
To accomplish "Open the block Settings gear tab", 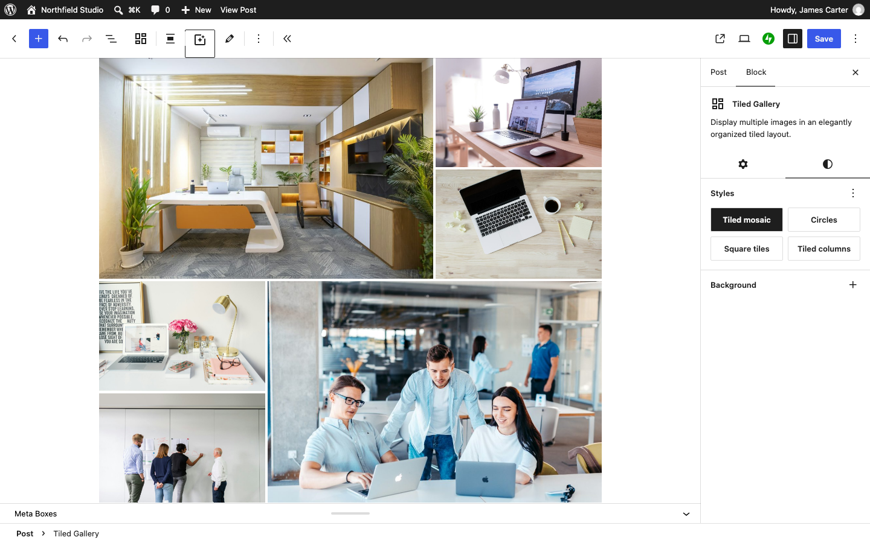I will 743,164.
